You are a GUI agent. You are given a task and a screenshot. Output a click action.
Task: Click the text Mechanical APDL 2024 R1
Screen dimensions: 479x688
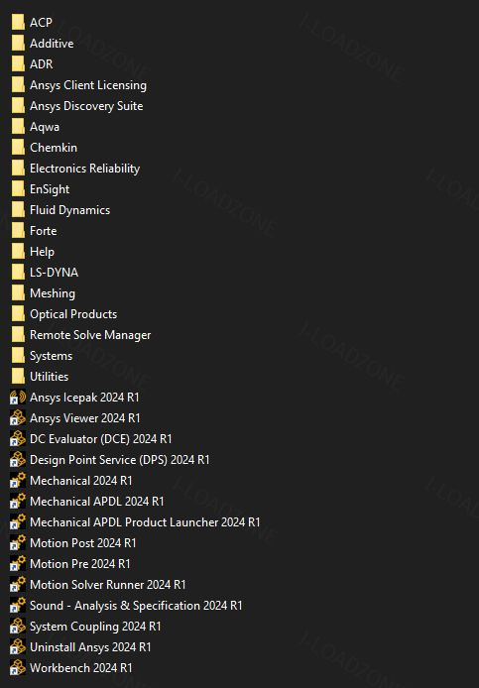(x=97, y=502)
